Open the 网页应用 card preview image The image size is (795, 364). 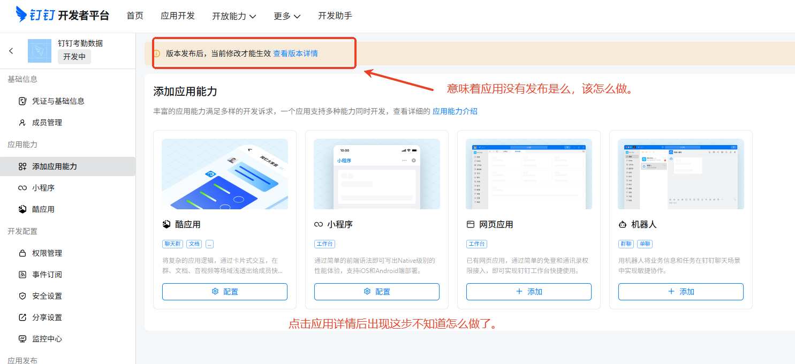[x=529, y=174]
